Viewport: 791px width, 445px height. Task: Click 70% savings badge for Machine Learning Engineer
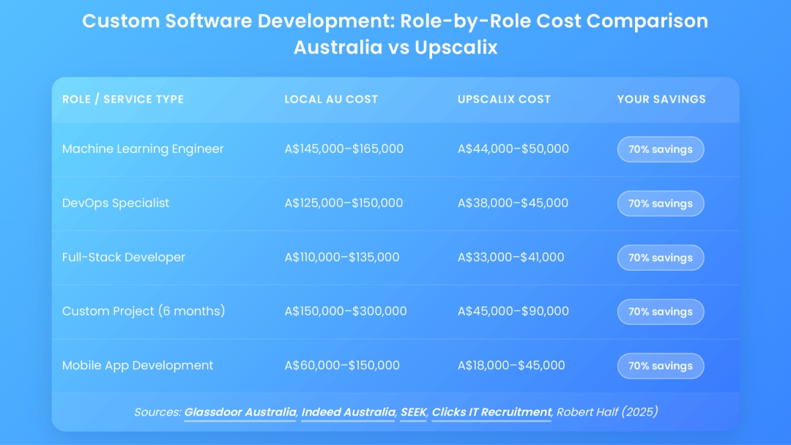[660, 149]
